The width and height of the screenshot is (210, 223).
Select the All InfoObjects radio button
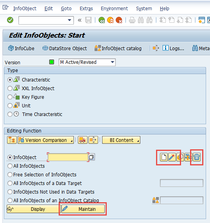click(10, 166)
